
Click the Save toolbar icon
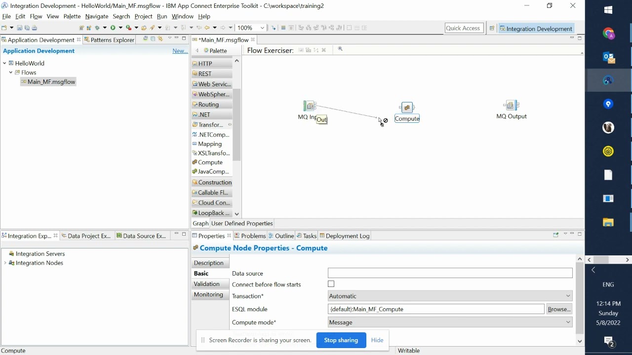(19, 28)
